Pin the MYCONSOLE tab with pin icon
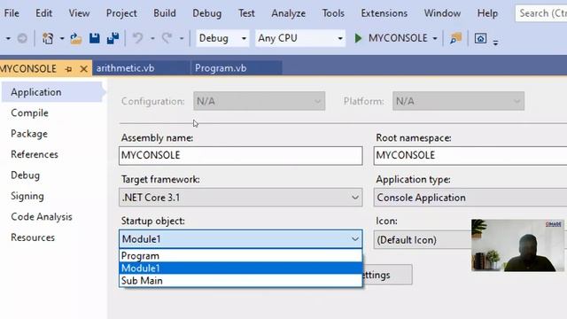Image resolution: width=567 pixels, height=319 pixels. click(x=69, y=69)
